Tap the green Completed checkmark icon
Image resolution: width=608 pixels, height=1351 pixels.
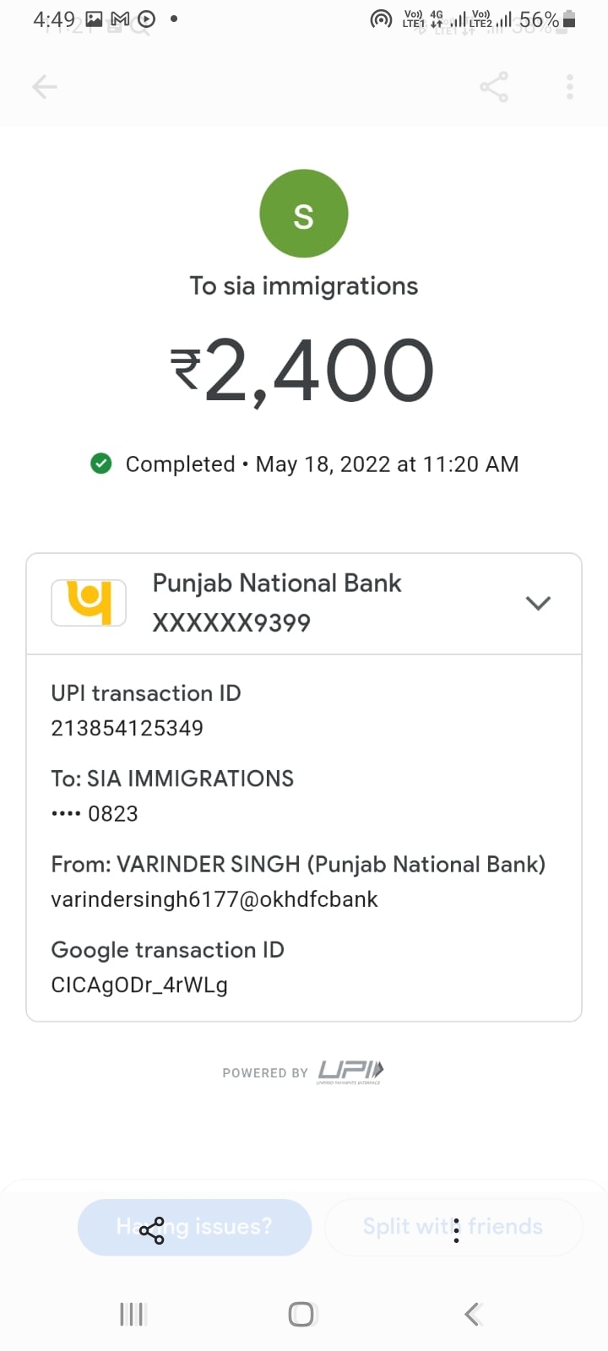coord(101,464)
